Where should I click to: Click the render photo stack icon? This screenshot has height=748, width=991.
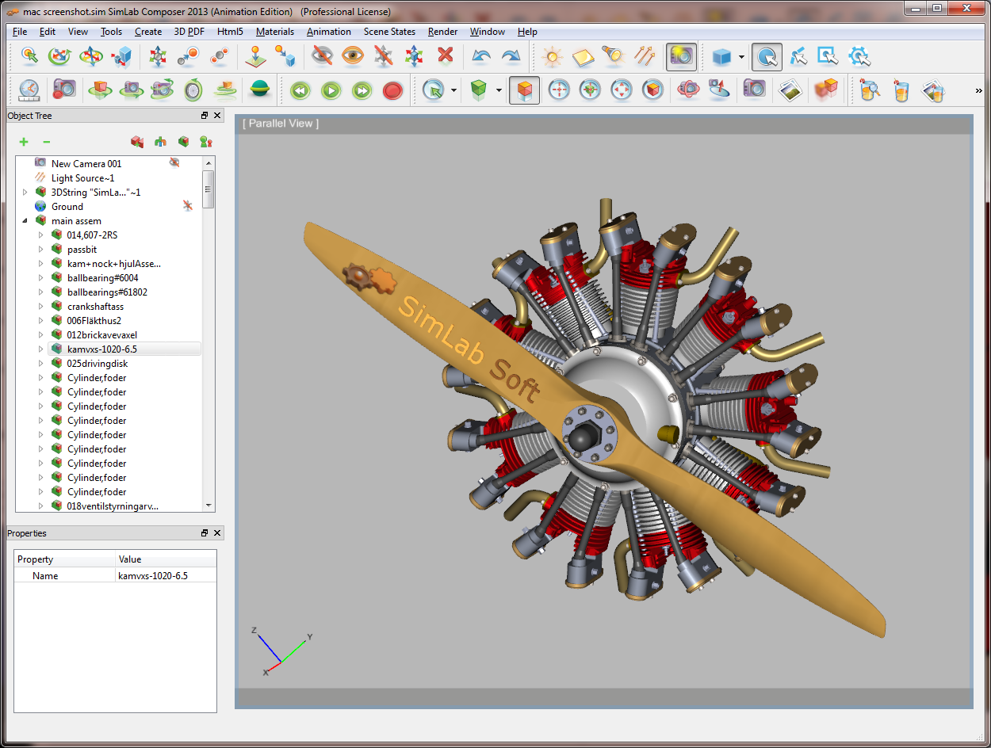(x=790, y=90)
